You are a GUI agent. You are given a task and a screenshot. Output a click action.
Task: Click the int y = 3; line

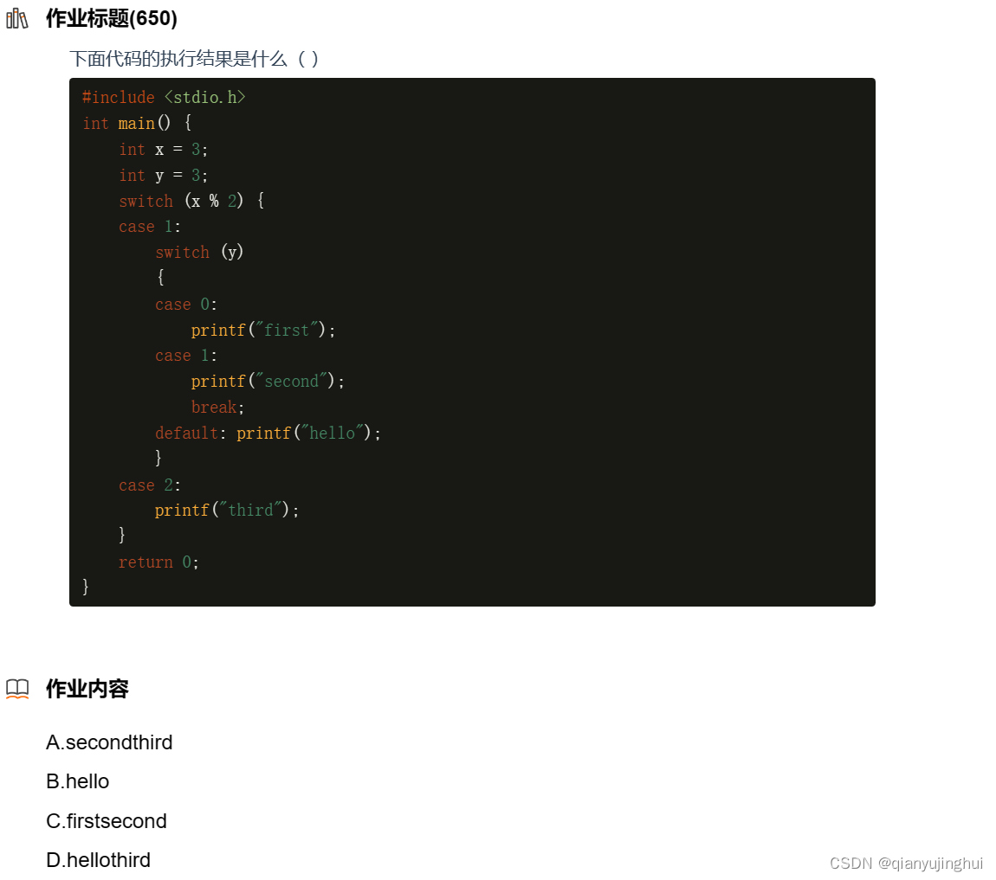pyautogui.click(x=163, y=175)
